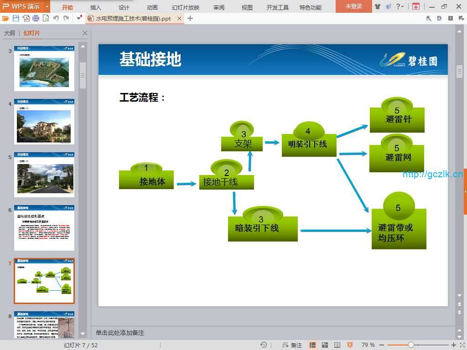Open the skin shirt icon in title bar
467x350 pixels.
(x=378, y=6)
